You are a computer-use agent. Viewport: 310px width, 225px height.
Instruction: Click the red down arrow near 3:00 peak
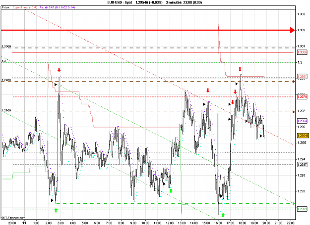click(x=59, y=70)
